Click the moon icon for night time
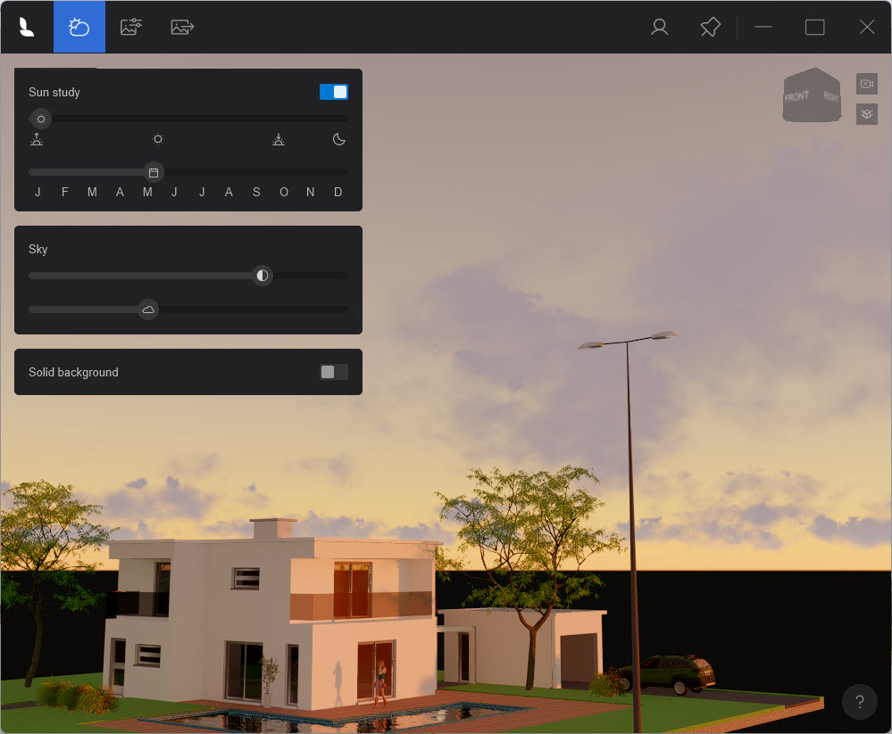This screenshot has width=892, height=734. [338, 139]
